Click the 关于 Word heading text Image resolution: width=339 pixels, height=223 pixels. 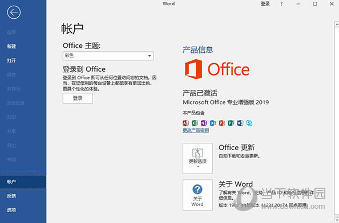tap(236, 184)
